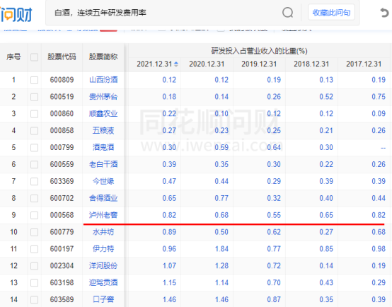
Task: Click 酒鬼酒 2017 empty value --
Action: [383, 148]
